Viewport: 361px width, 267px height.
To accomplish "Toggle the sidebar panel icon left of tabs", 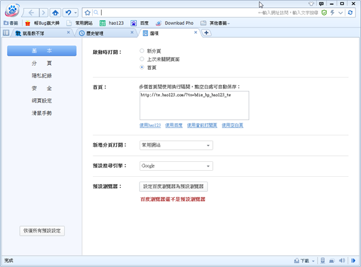I will click(6, 32).
